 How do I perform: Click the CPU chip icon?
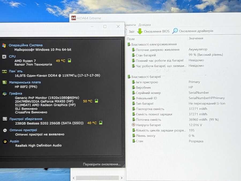[x=4, y=57]
